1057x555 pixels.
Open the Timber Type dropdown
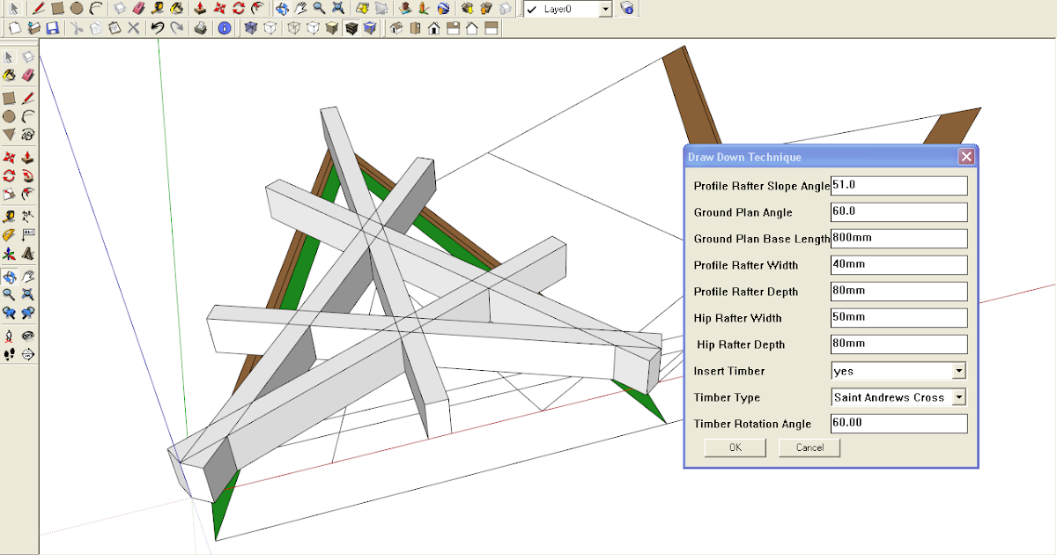pyautogui.click(x=958, y=397)
